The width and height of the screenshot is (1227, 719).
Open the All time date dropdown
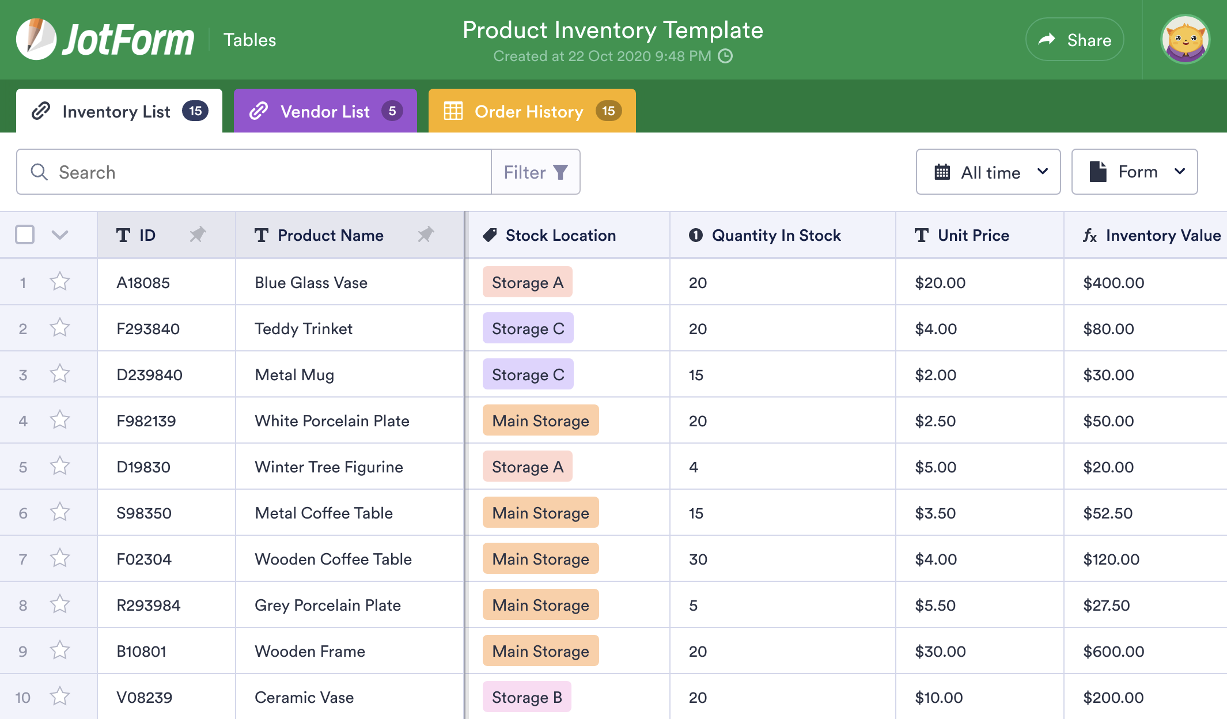pyautogui.click(x=988, y=172)
